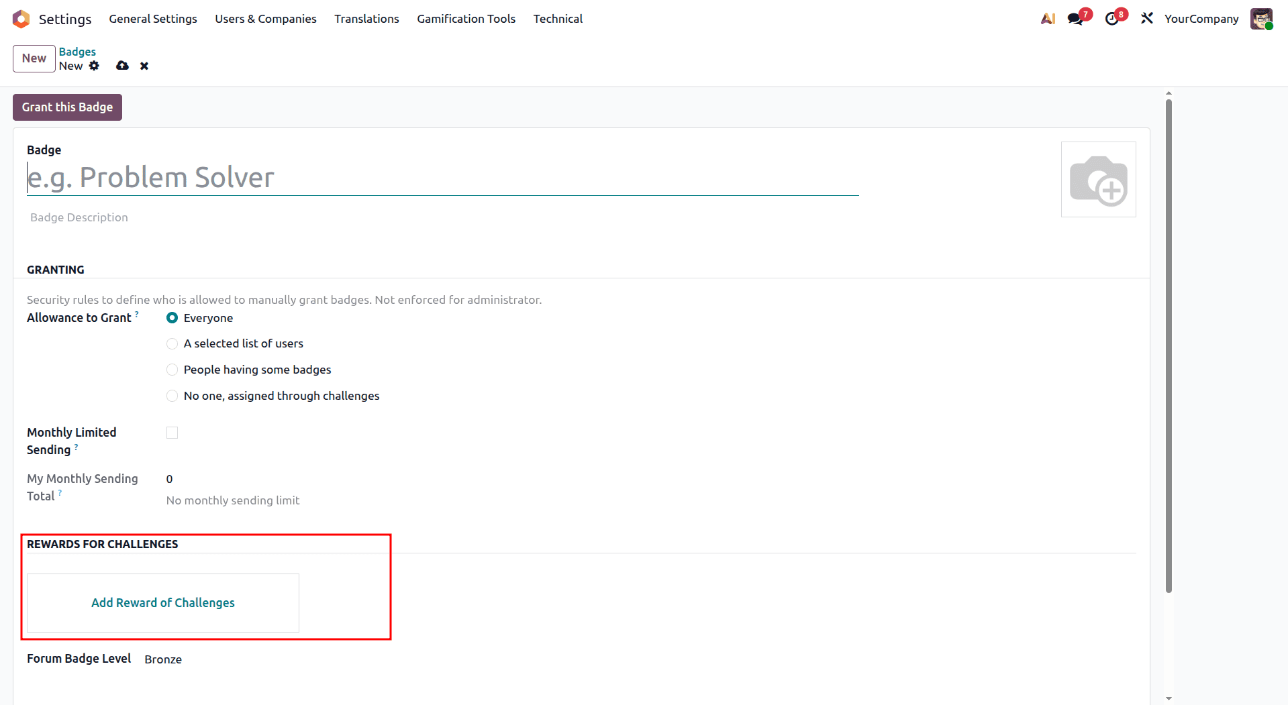Screen dimensions: 1288x705
Task: Click the New button
Action: (x=34, y=58)
